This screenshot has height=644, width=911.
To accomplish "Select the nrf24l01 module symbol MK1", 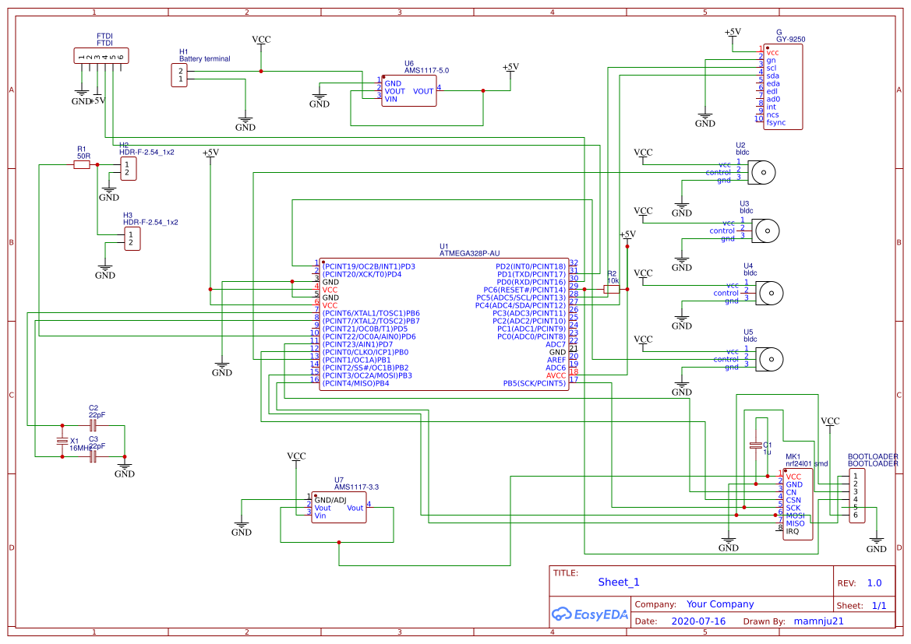I will [x=796, y=502].
